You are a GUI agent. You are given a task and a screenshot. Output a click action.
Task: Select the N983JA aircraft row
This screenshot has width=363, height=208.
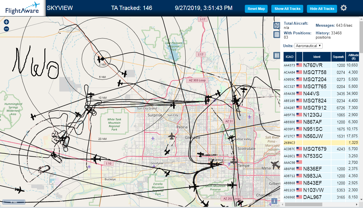coord(321,176)
